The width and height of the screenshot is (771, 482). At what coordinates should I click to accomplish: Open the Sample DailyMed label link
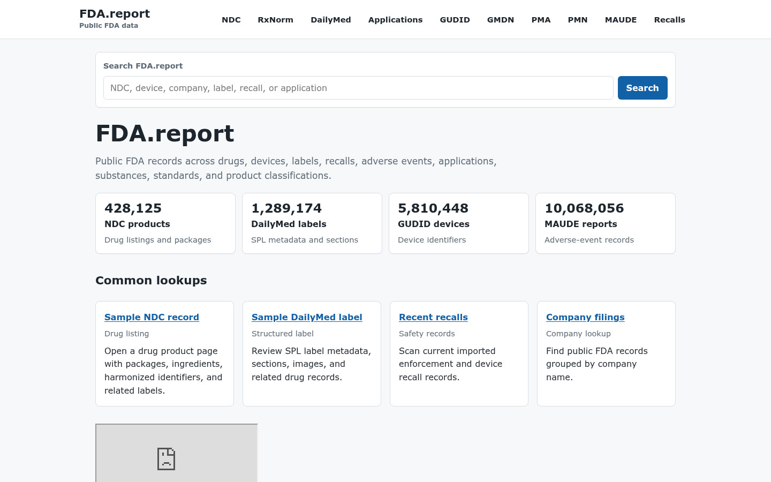(x=307, y=317)
